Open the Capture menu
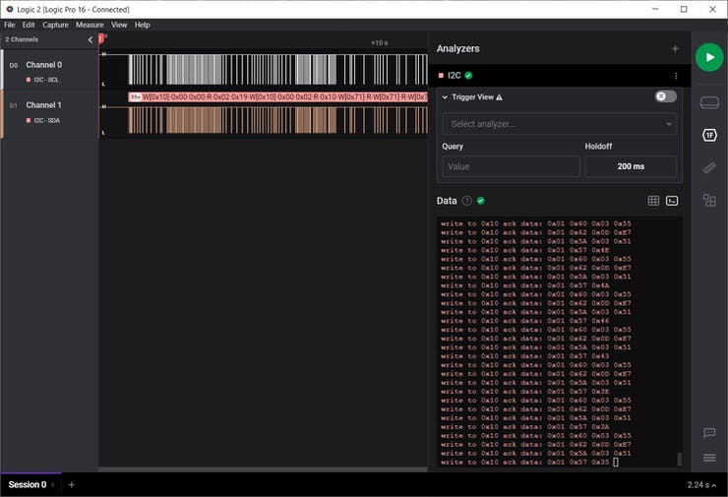 tap(55, 25)
